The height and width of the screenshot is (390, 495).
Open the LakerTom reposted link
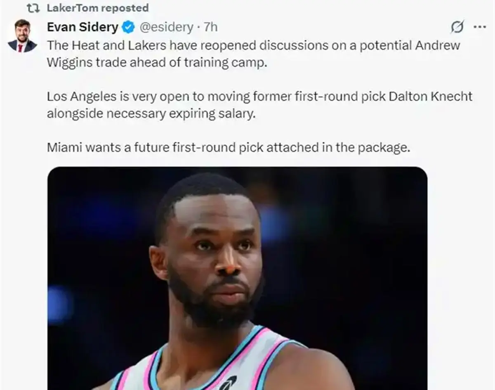click(x=98, y=8)
